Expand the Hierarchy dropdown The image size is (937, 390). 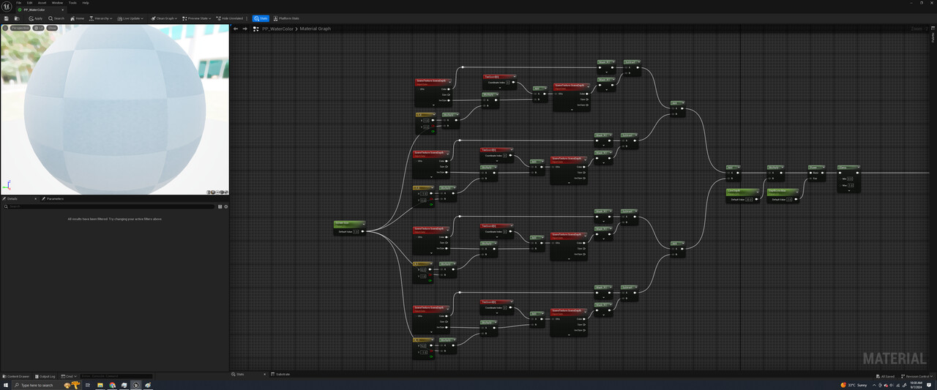(101, 18)
